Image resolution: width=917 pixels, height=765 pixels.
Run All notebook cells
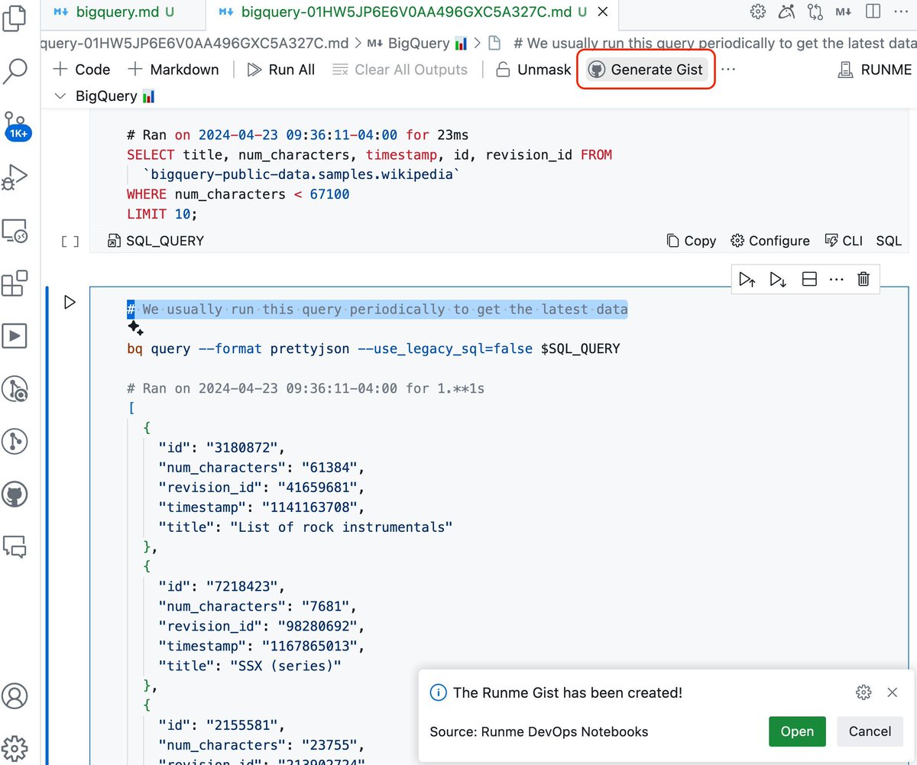[x=280, y=70]
